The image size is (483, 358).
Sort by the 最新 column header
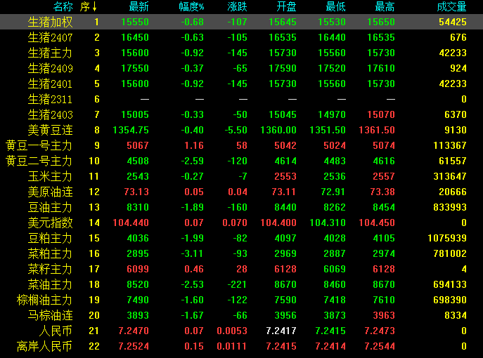pyautogui.click(x=139, y=6)
